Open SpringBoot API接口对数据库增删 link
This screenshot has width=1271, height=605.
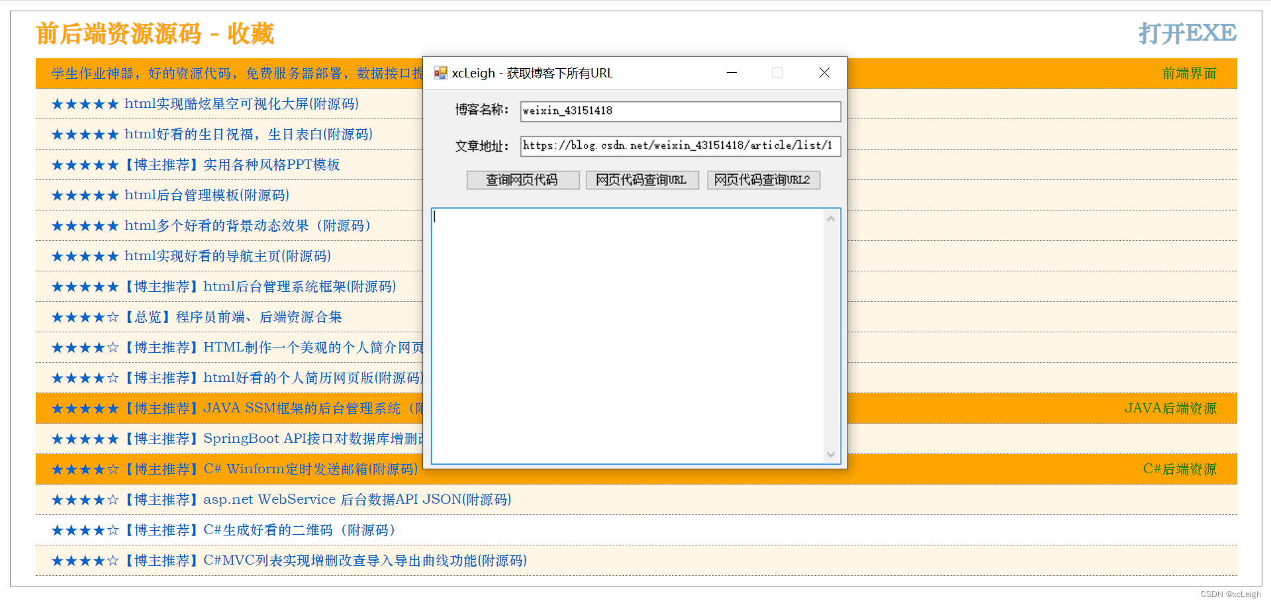pyautogui.click(x=238, y=439)
